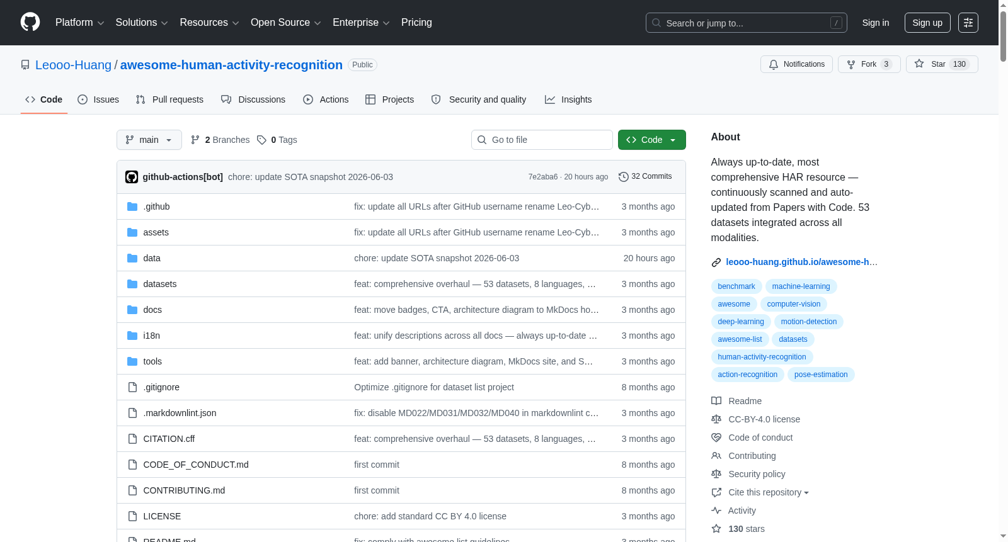Switch to the Discussions tab
This screenshot has height=542, width=1008.
pyautogui.click(x=253, y=99)
